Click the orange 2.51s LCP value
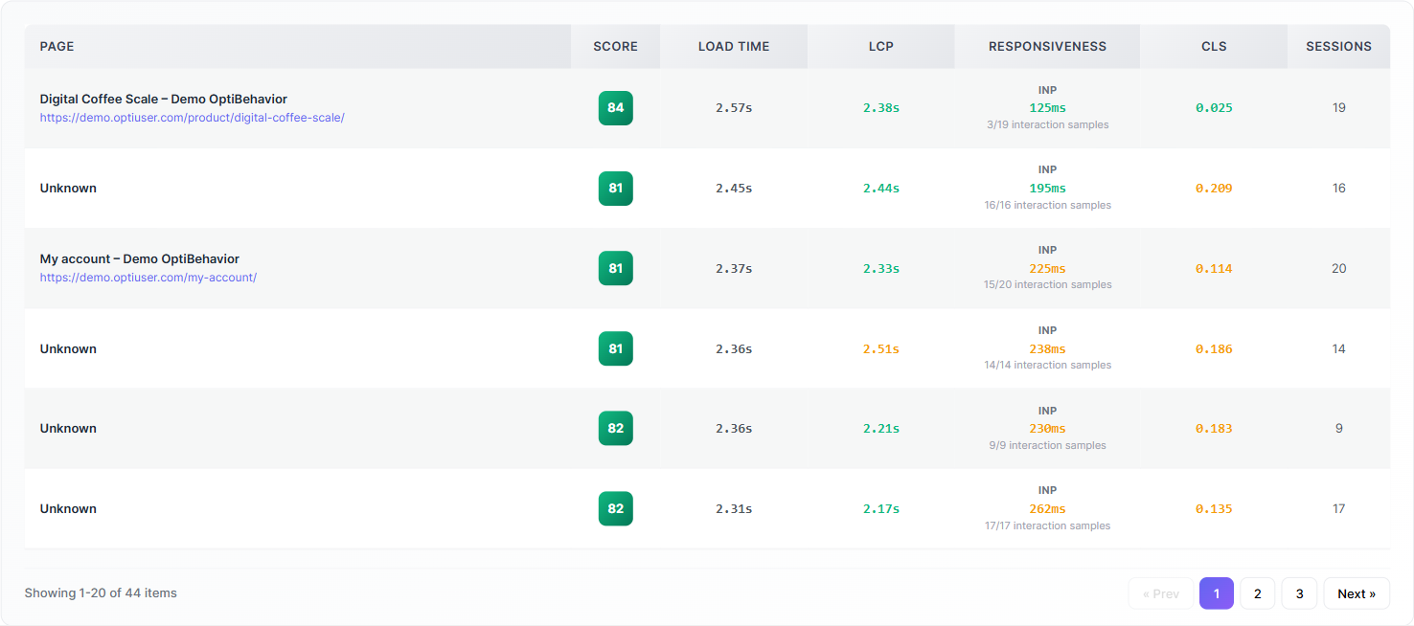This screenshot has height=626, width=1414. (881, 349)
